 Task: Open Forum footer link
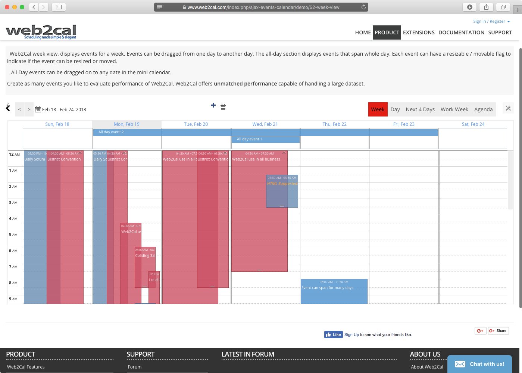pyautogui.click(x=135, y=367)
